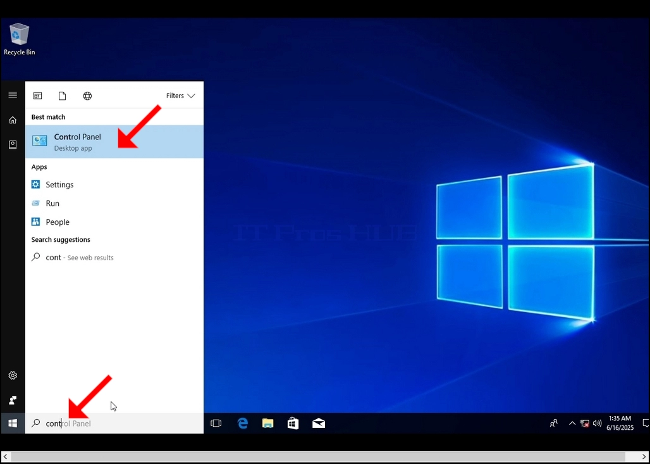Open People app from results
The width and height of the screenshot is (650, 464).
pos(114,222)
